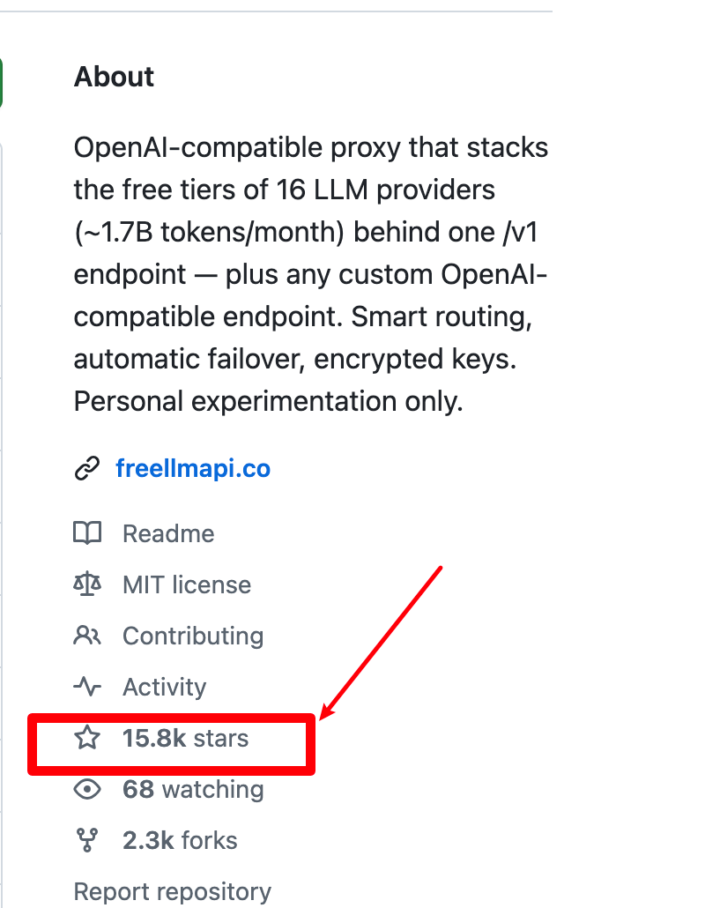The width and height of the screenshot is (705, 908).
Task: Click the repository description paragraph text
Action: tap(311, 274)
